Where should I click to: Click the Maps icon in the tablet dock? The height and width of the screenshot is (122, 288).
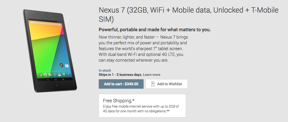(50, 75)
